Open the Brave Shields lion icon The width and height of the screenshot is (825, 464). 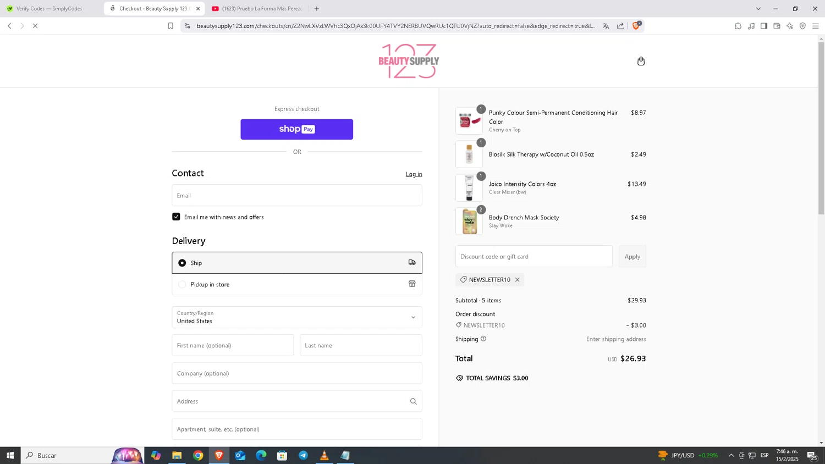pos(636,25)
